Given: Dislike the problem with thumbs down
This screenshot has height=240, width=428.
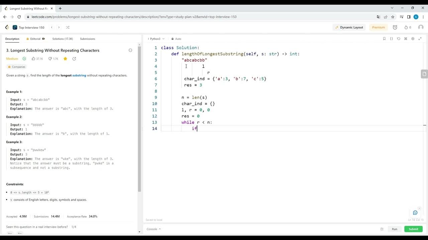Looking at the screenshot, I should 53,59.
